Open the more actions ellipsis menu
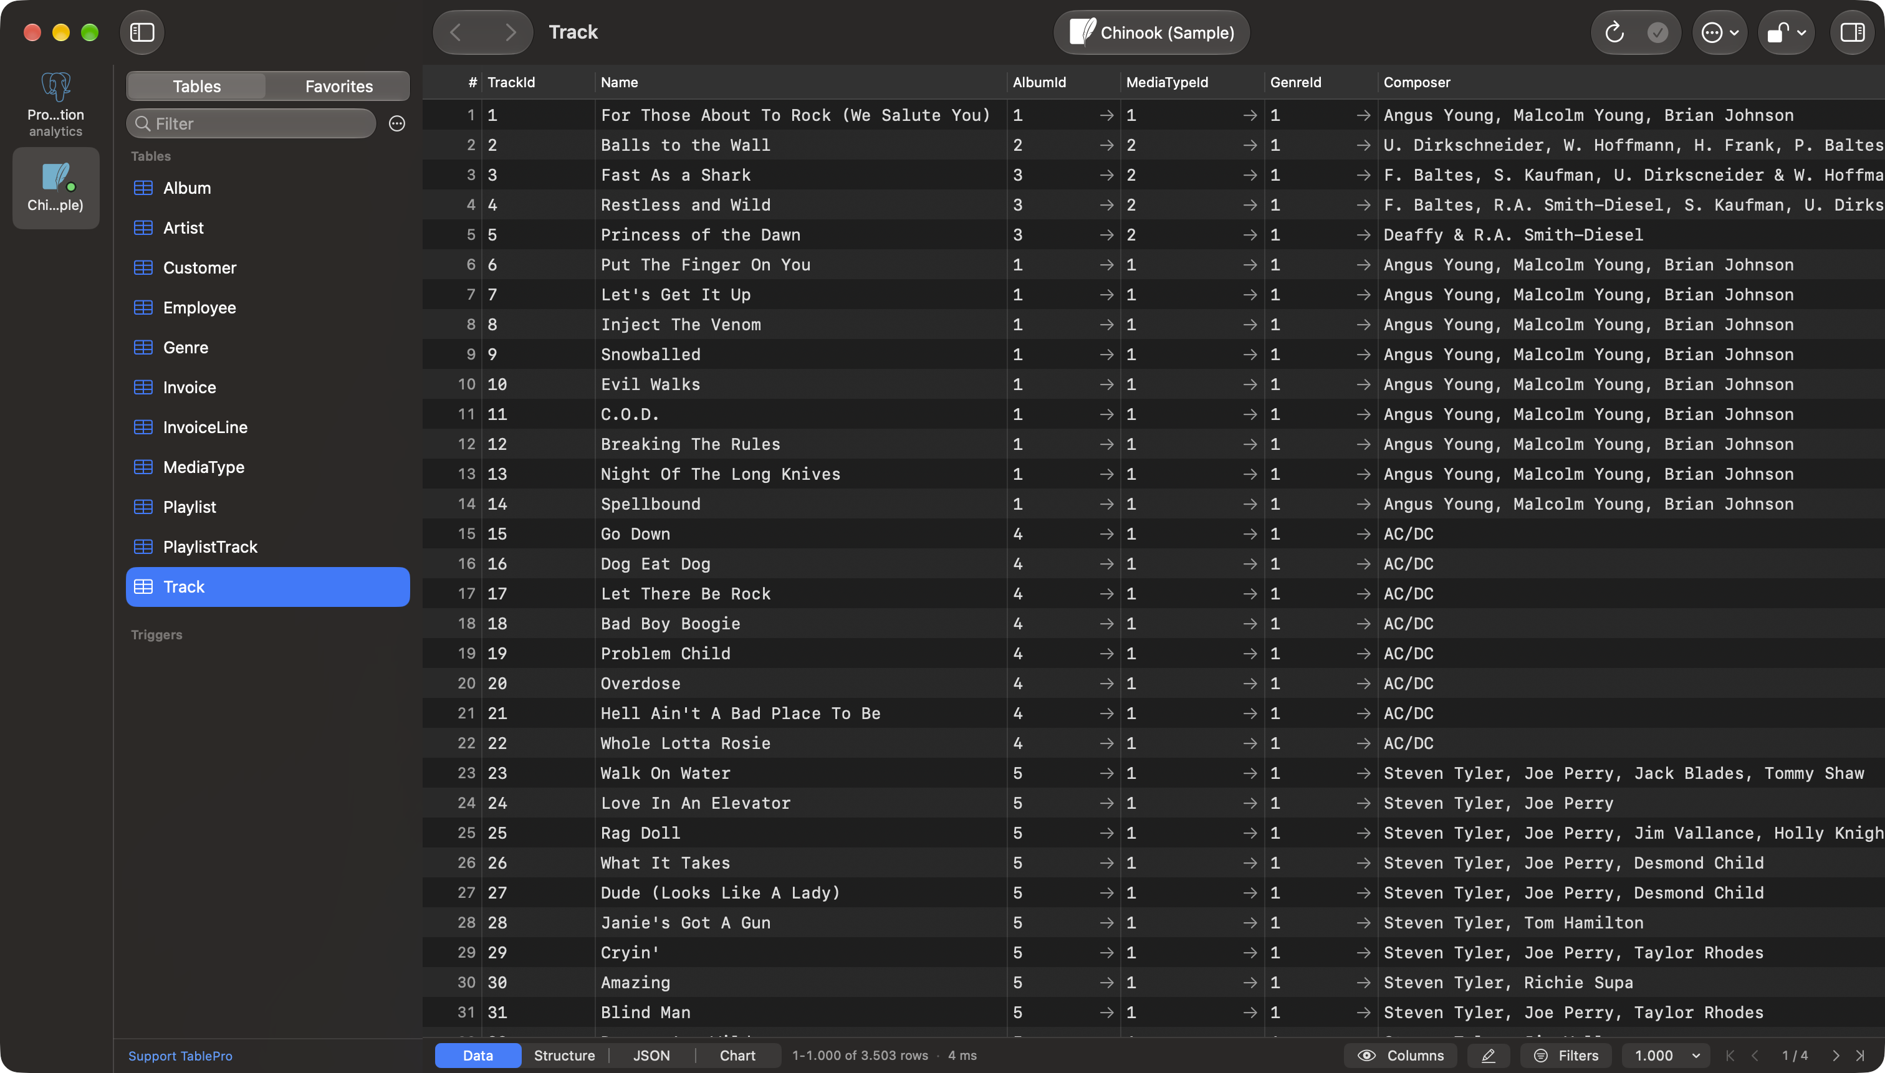The image size is (1885, 1073). click(1720, 32)
